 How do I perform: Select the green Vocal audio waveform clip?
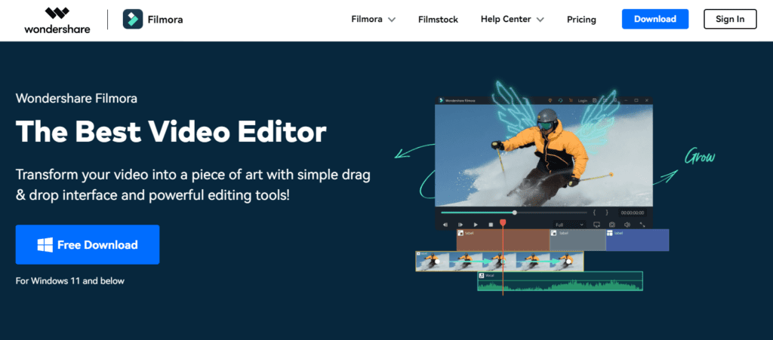tap(560, 281)
